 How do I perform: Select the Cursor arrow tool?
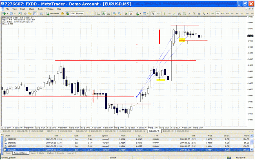[x=153, y=13]
